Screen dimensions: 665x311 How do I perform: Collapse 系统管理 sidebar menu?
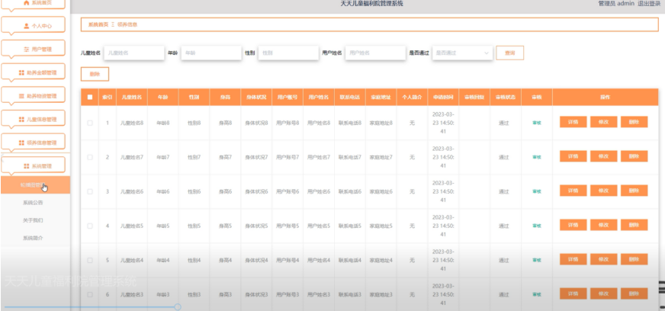pyautogui.click(x=33, y=166)
